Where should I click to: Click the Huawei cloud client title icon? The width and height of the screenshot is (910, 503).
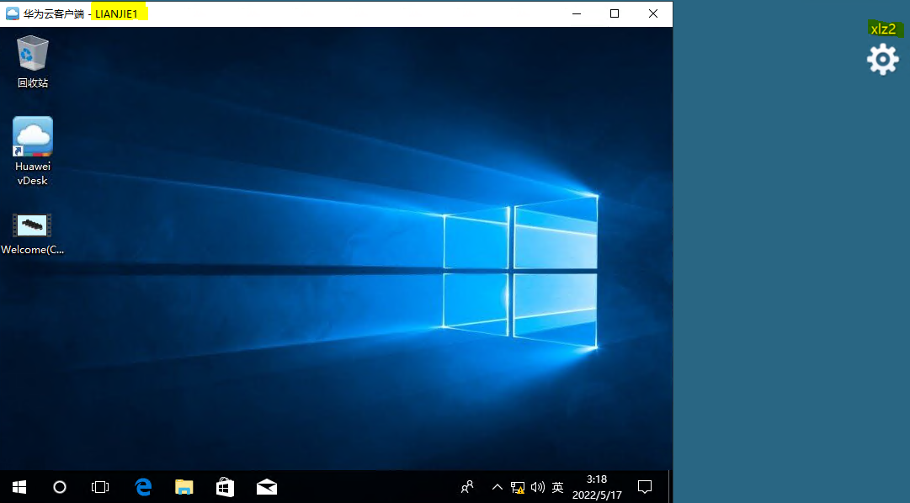tap(12, 13)
